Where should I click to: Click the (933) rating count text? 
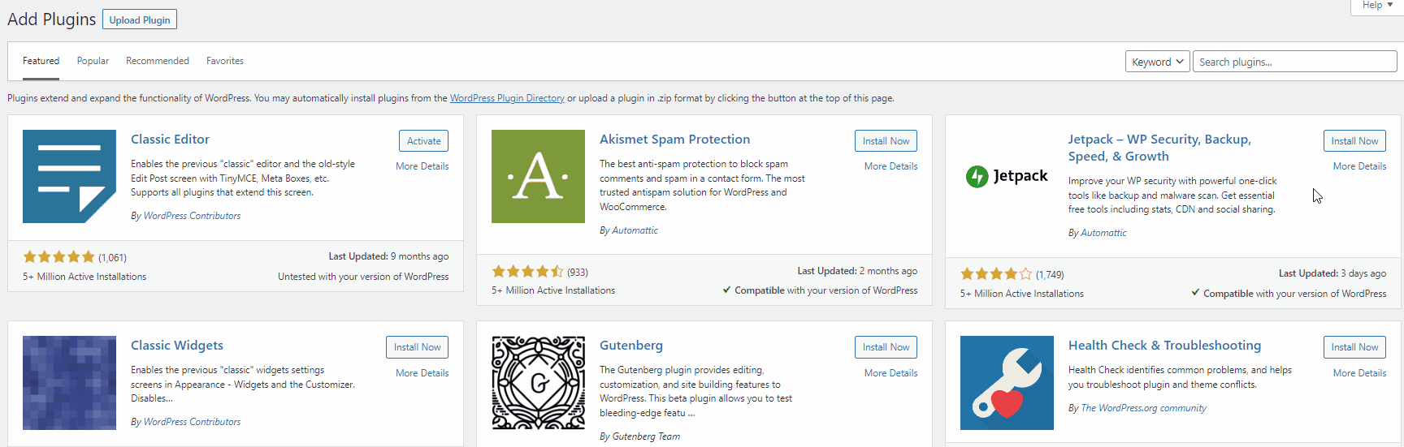tap(578, 273)
